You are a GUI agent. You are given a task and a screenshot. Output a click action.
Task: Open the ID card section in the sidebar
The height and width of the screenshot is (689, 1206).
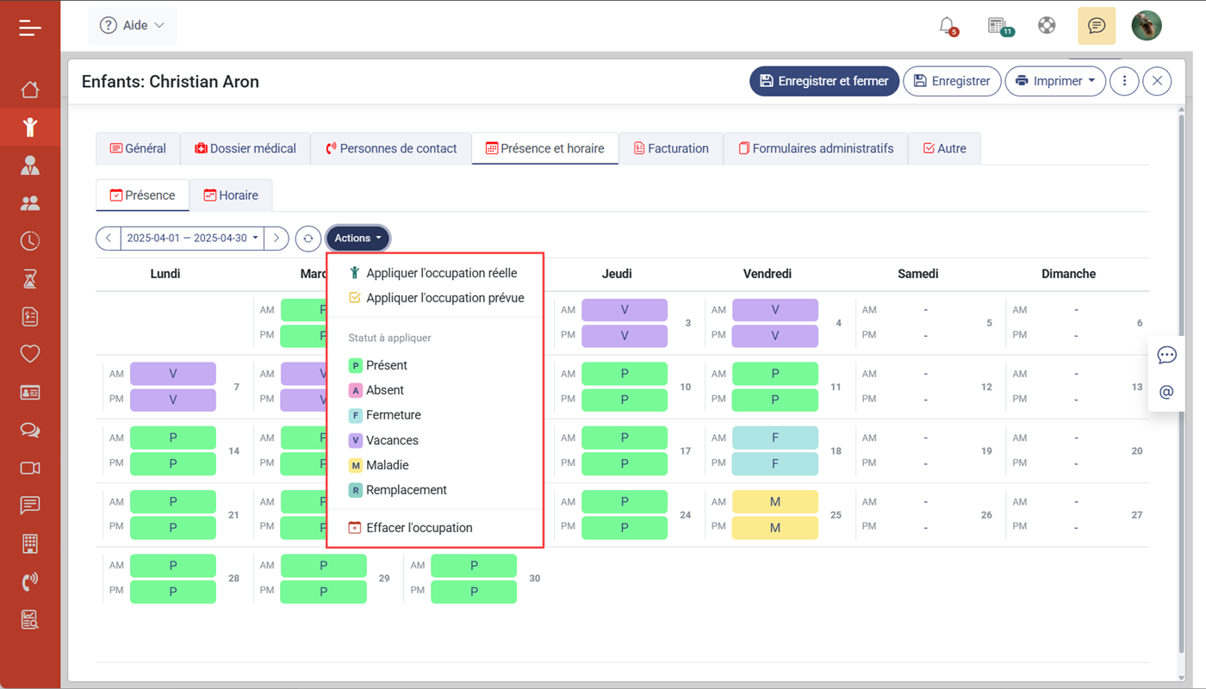tap(30, 392)
